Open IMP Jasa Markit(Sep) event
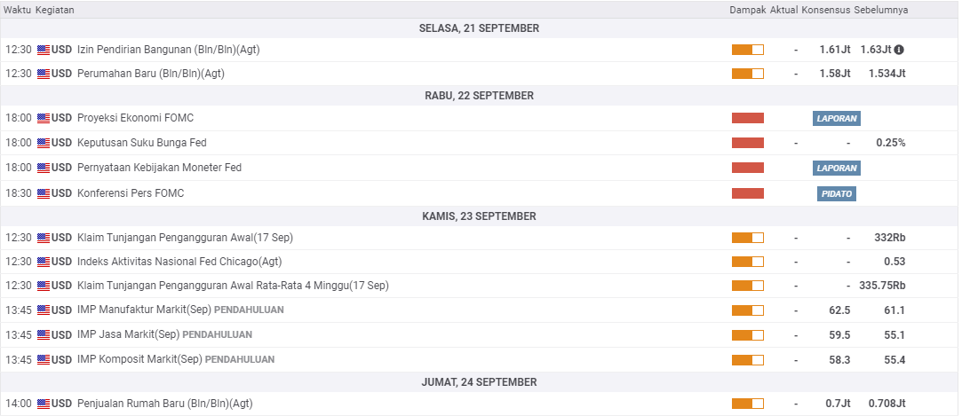The width and height of the screenshot is (962, 416). [x=128, y=334]
